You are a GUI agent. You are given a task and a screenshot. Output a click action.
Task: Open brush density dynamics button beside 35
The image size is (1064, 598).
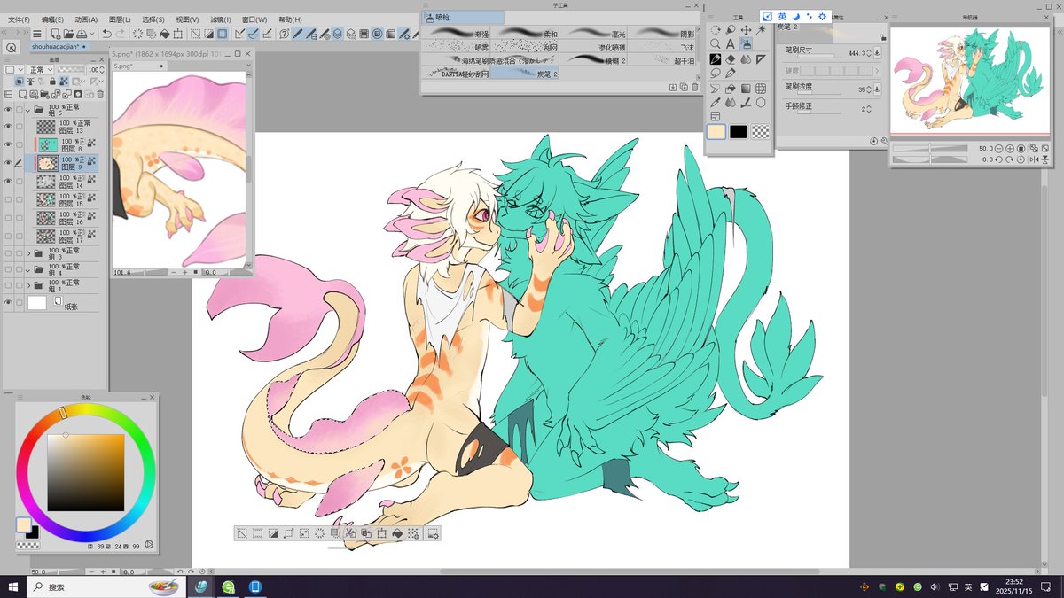(877, 89)
